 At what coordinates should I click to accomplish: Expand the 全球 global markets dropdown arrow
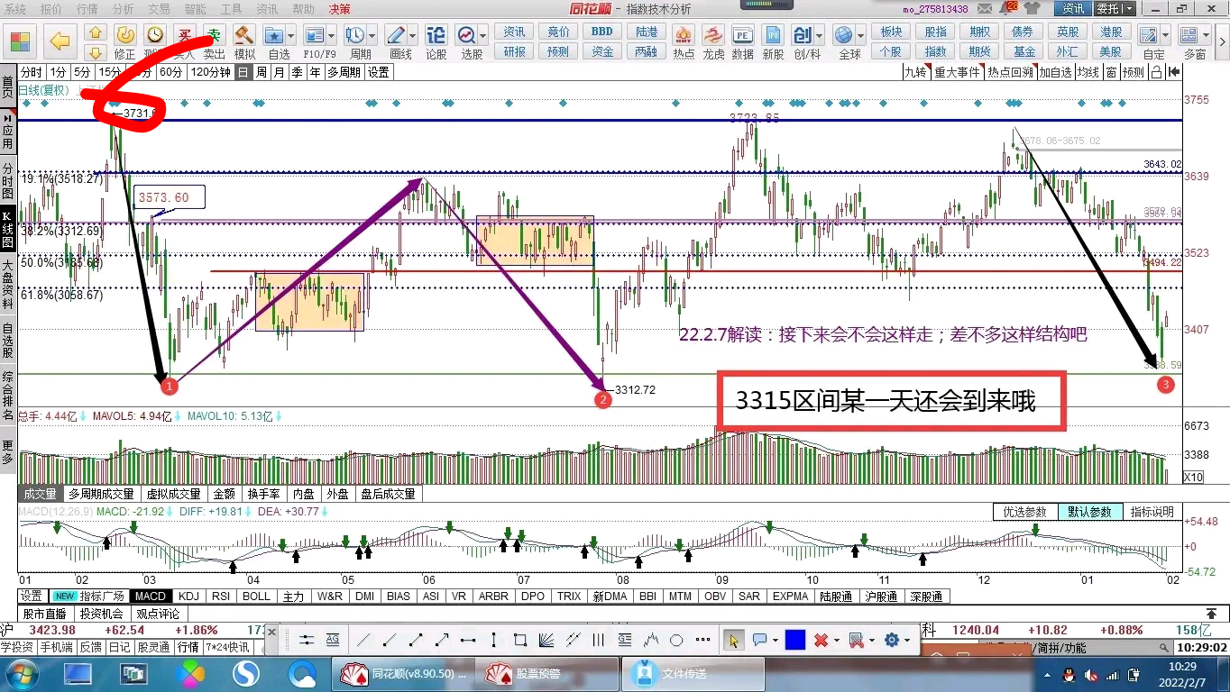tap(859, 36)
